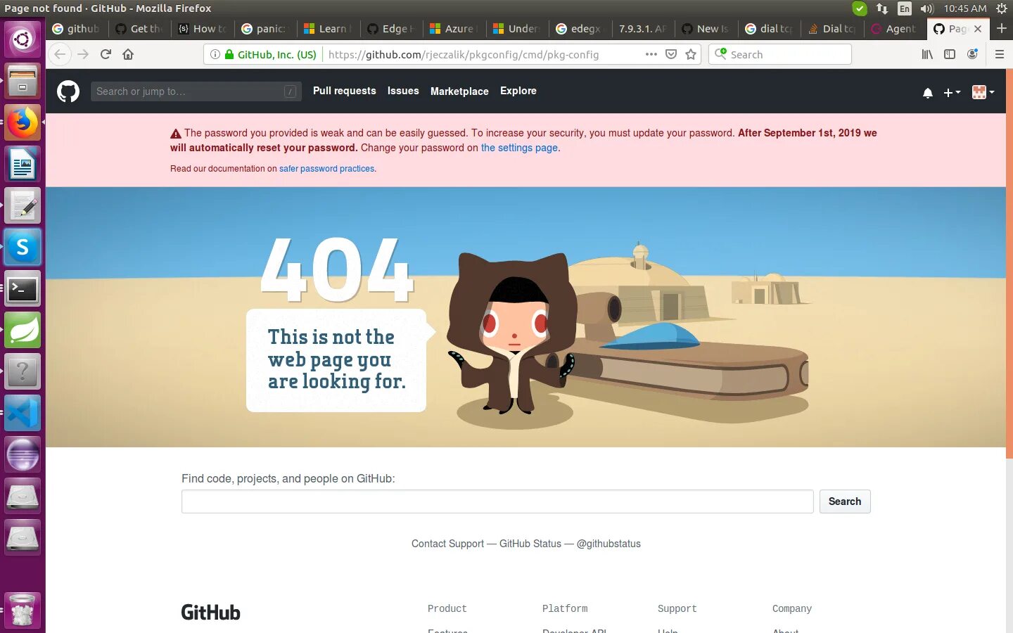Follow 'the settings page' link
1013x633 pixels.
point(519,148)
